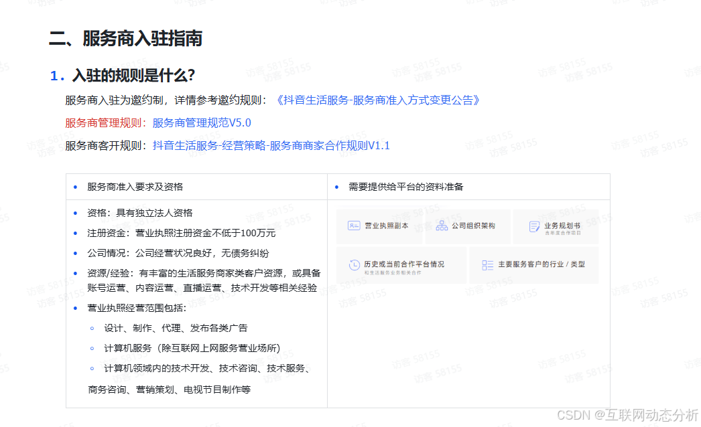This screenshot has width=701, height=427.
Task: Click the list icon beside 主要服务客户的行业/类型
Action: tap(487, 265)
